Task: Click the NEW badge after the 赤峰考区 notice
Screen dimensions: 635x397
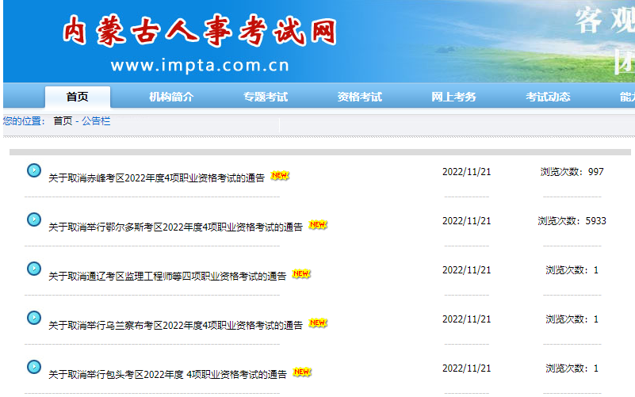Action: [280, 176]
